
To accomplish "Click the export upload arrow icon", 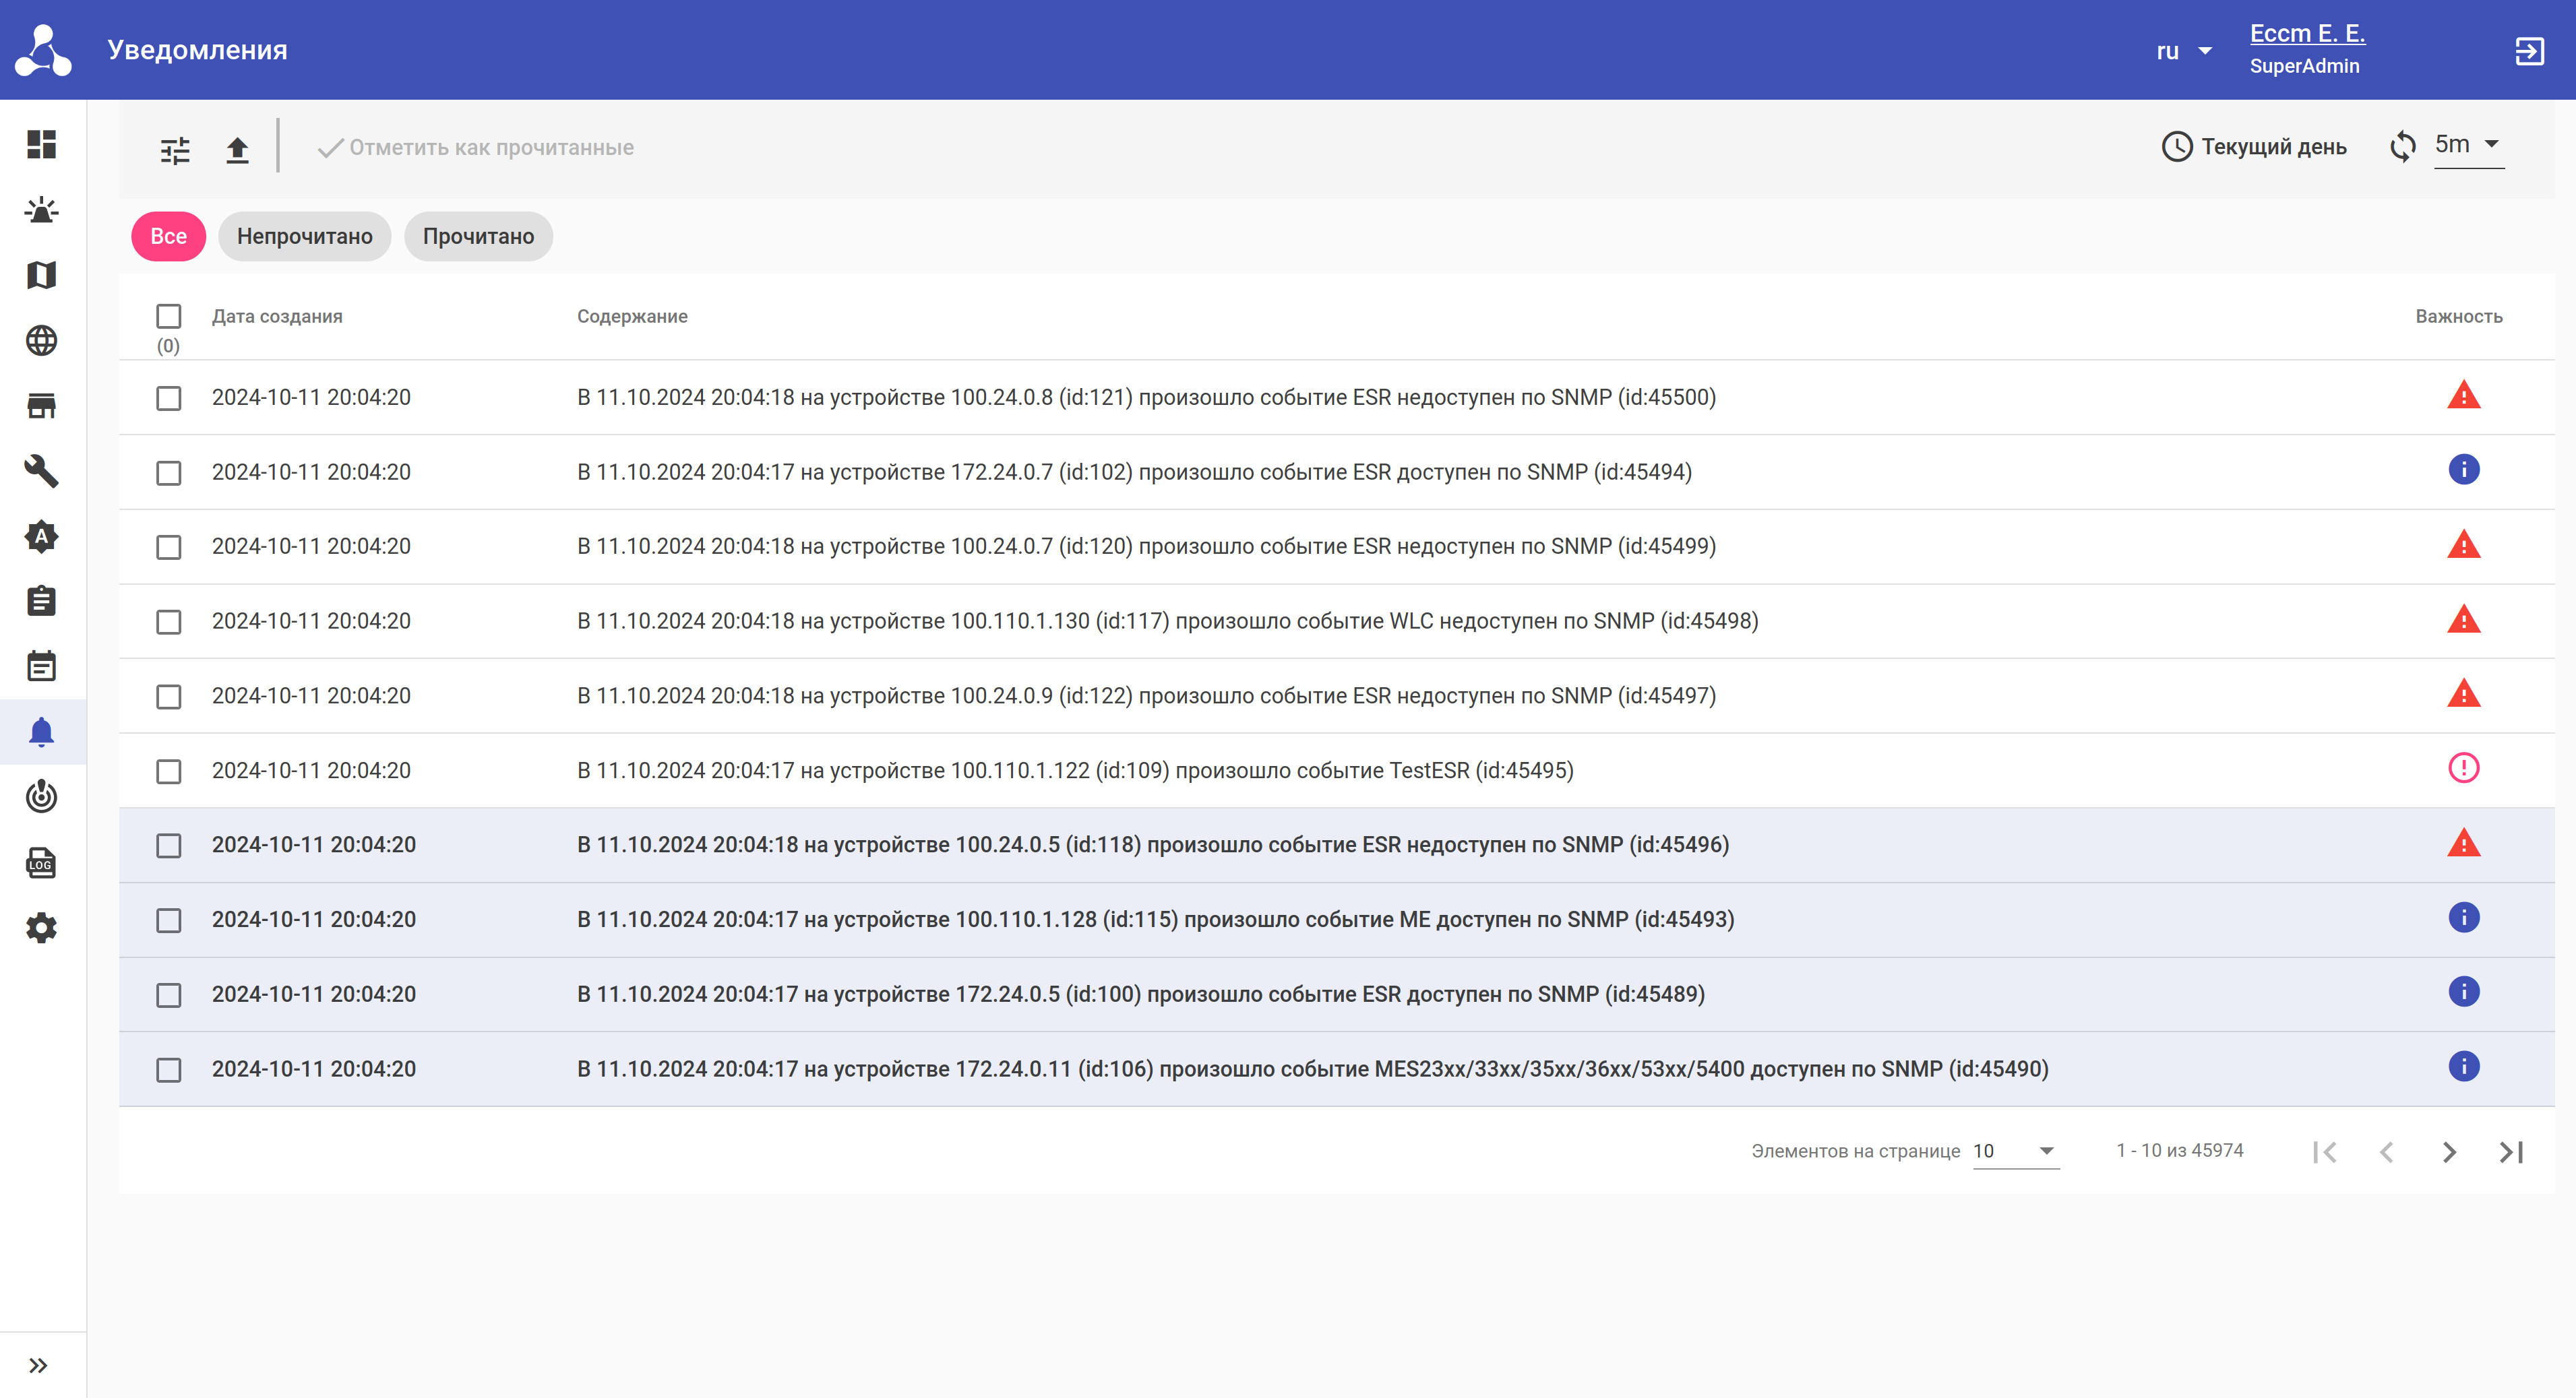I will [x=237, y=150].
